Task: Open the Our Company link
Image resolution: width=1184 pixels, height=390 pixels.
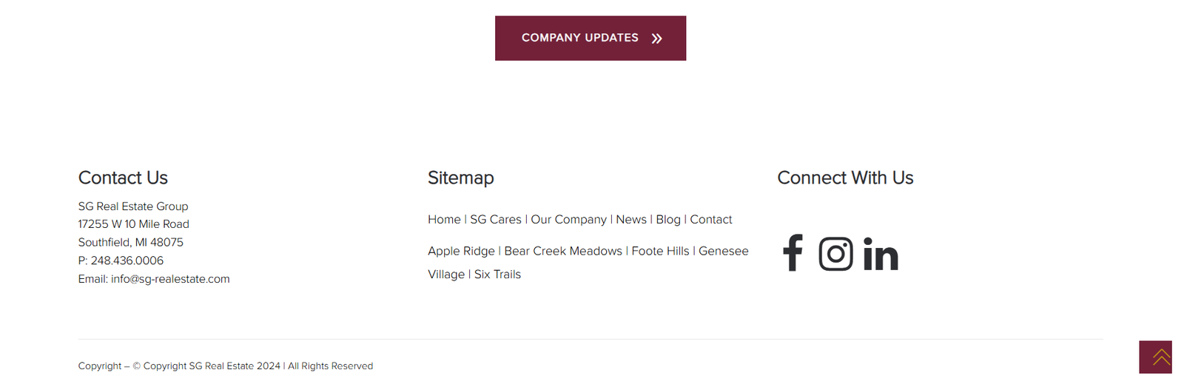Action: 568,220
